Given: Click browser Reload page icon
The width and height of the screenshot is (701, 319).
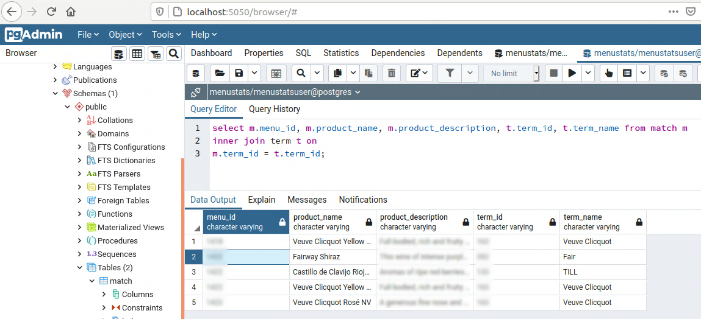Looking at the screenshot, I should click(x=51, y=12).
